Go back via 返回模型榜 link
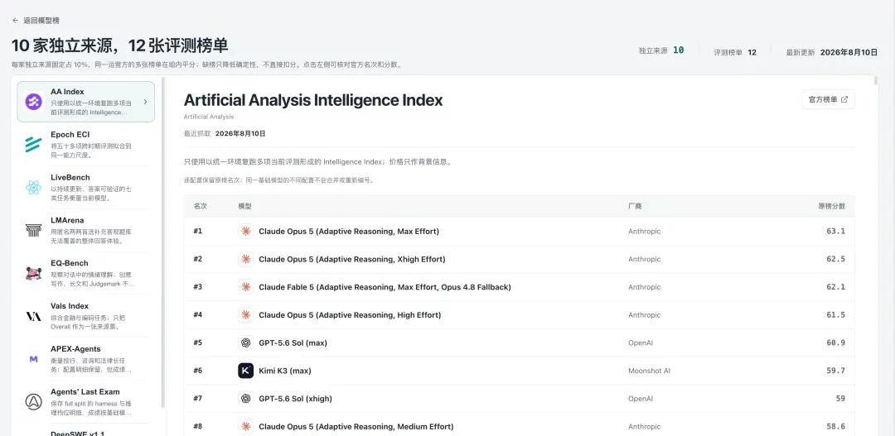The image size is (895, 436). coord(36,21)
